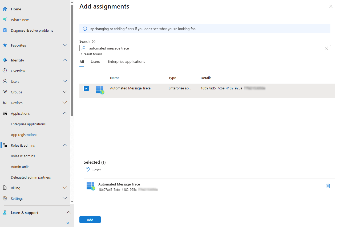This screenshot has height=227, width=340.
Task: Click the Reset undo arrow icon
Action: tap(88, 170)
